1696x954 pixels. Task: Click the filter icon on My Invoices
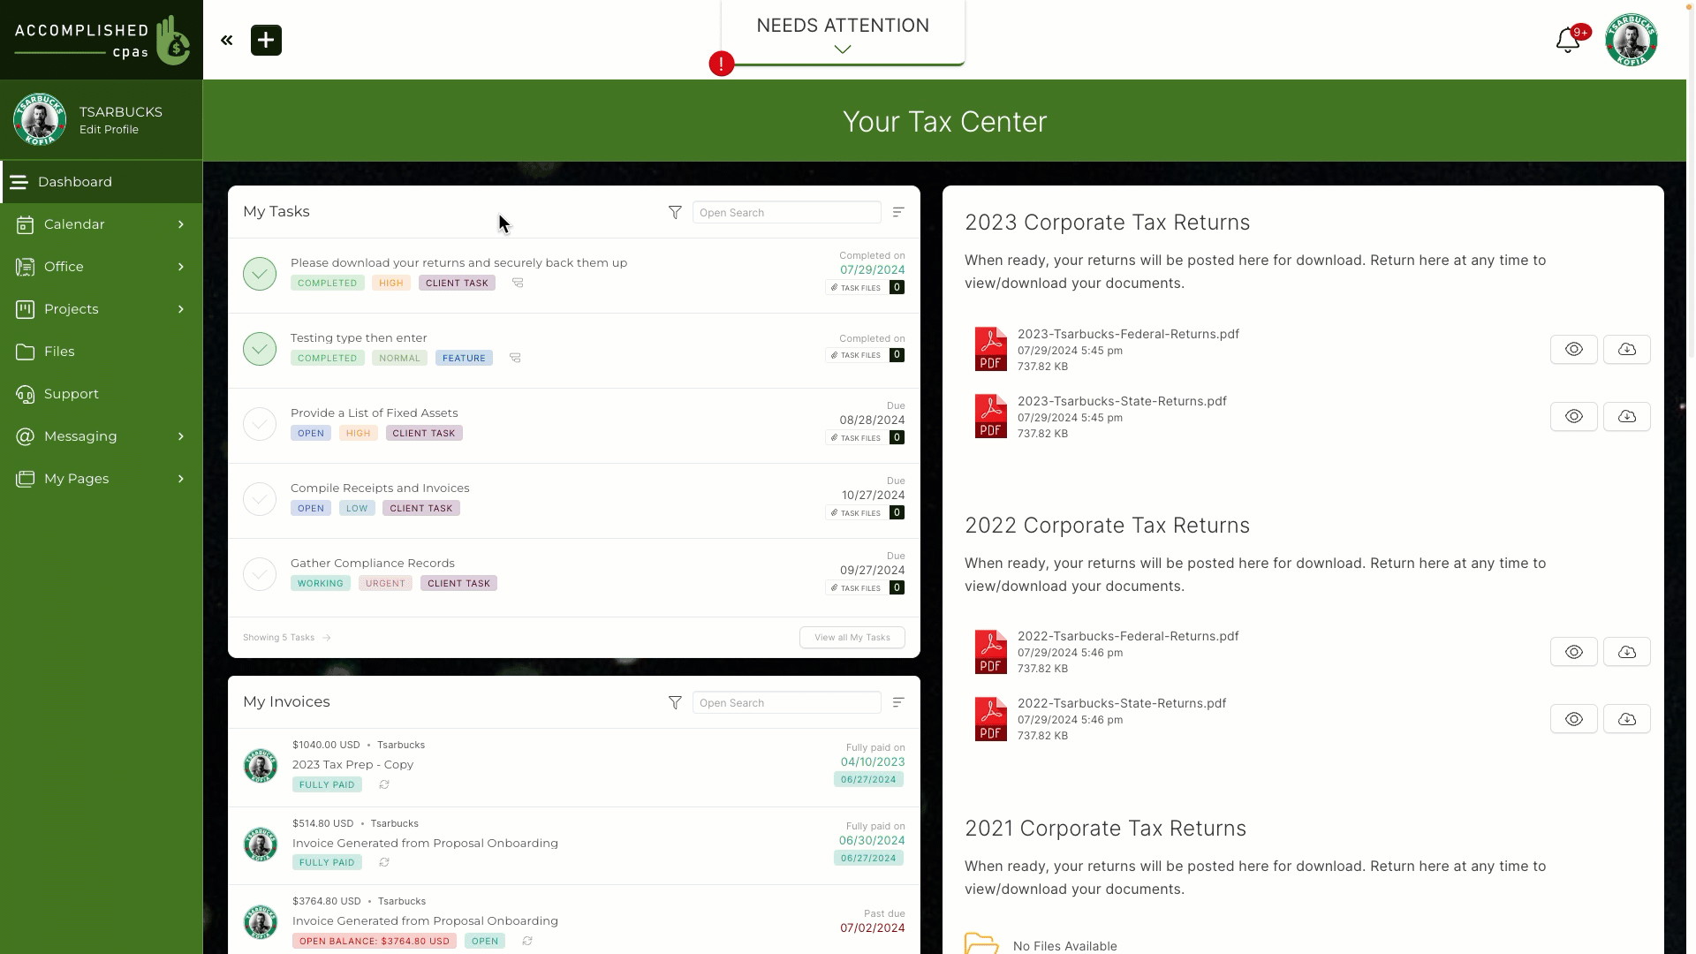click(675, 701)
